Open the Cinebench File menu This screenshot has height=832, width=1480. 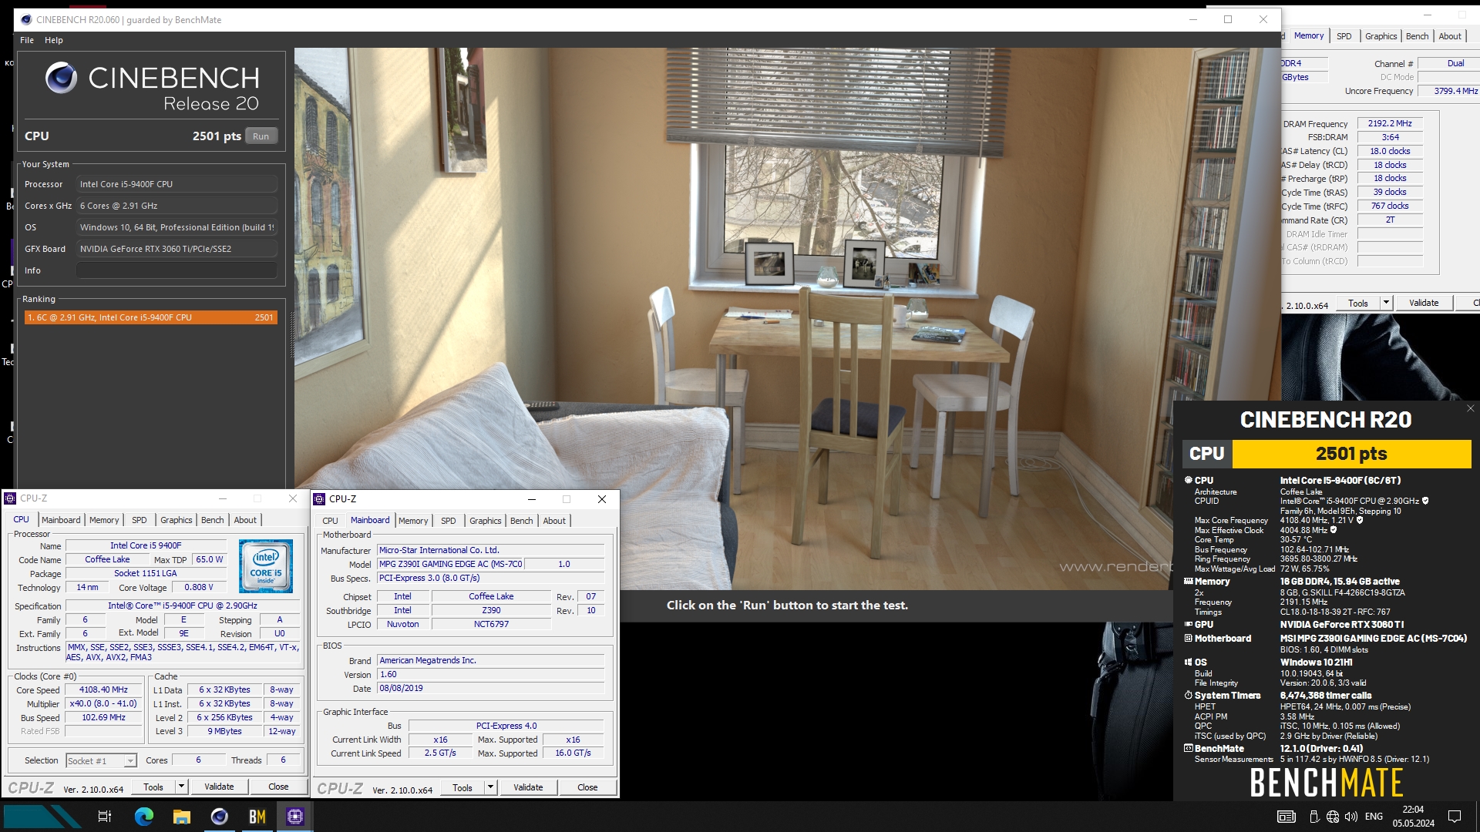point(27,40)
